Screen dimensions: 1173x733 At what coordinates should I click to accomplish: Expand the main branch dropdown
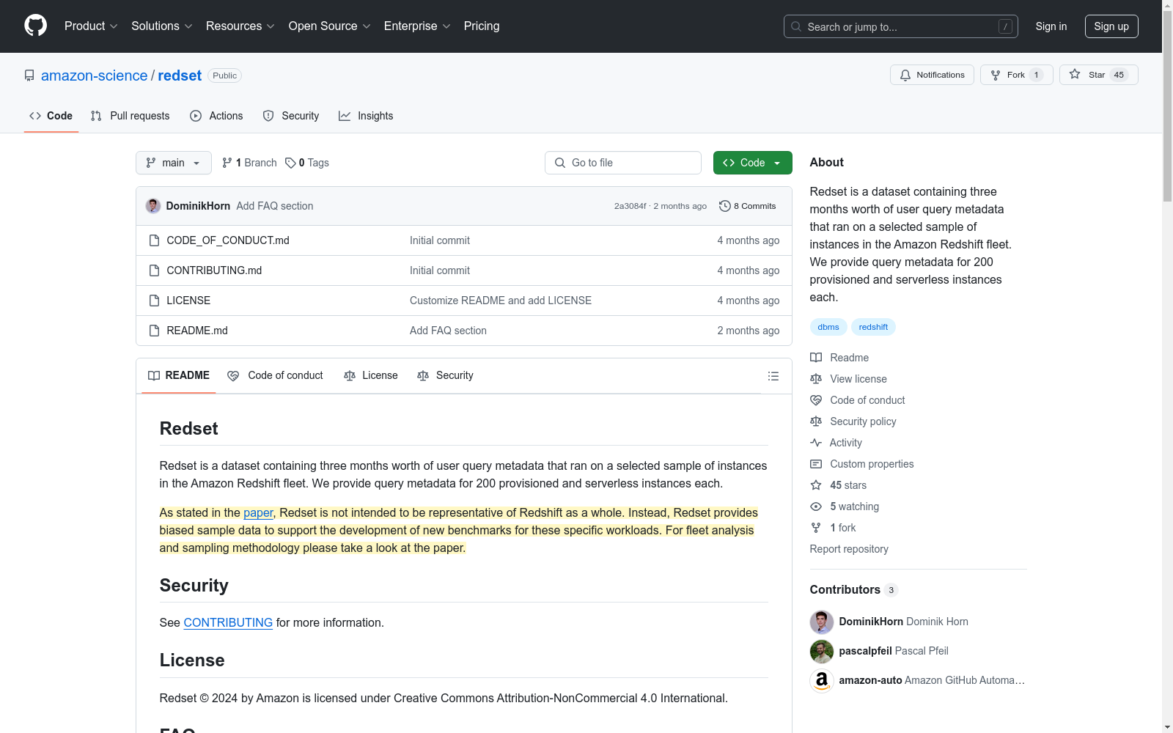pyautogui.click(x=173, y=163)
